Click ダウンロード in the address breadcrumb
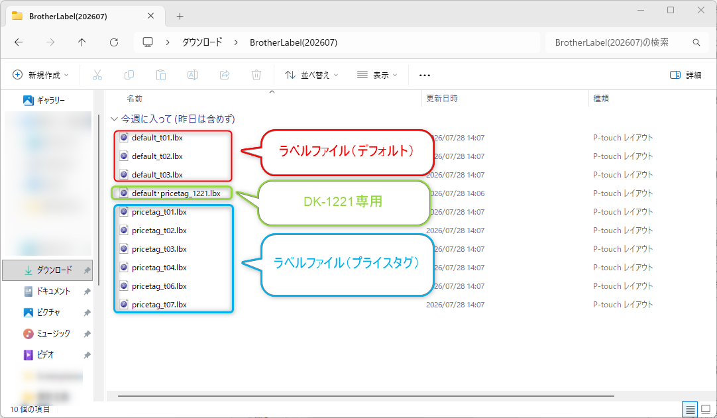Screen dimensions: 717x418 tap(202, 42)
